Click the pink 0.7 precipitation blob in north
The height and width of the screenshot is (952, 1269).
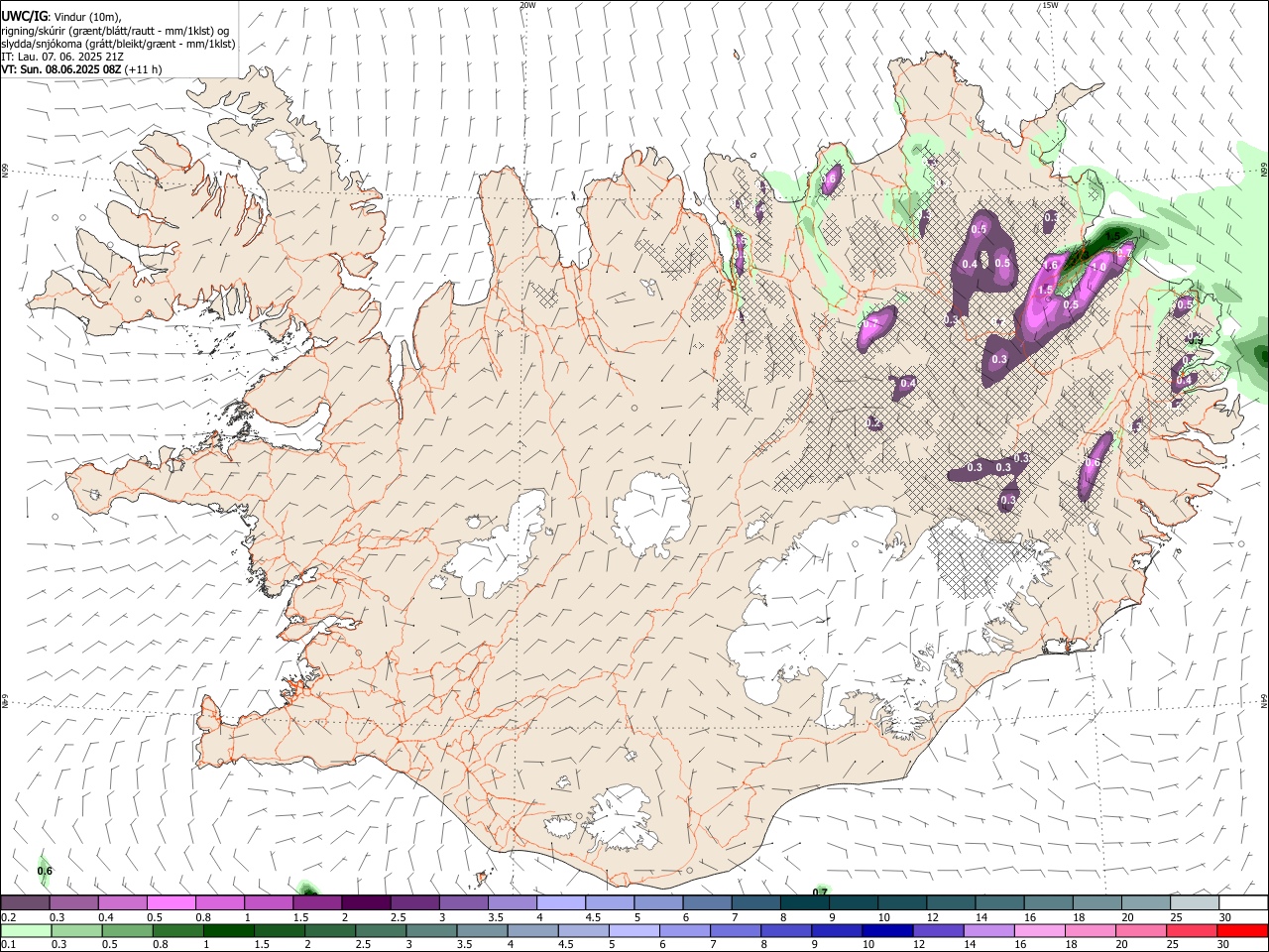click(x=876, y=327)
